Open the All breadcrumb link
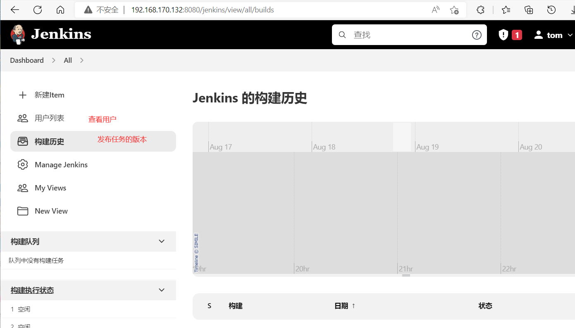 [x=68, y=60]
